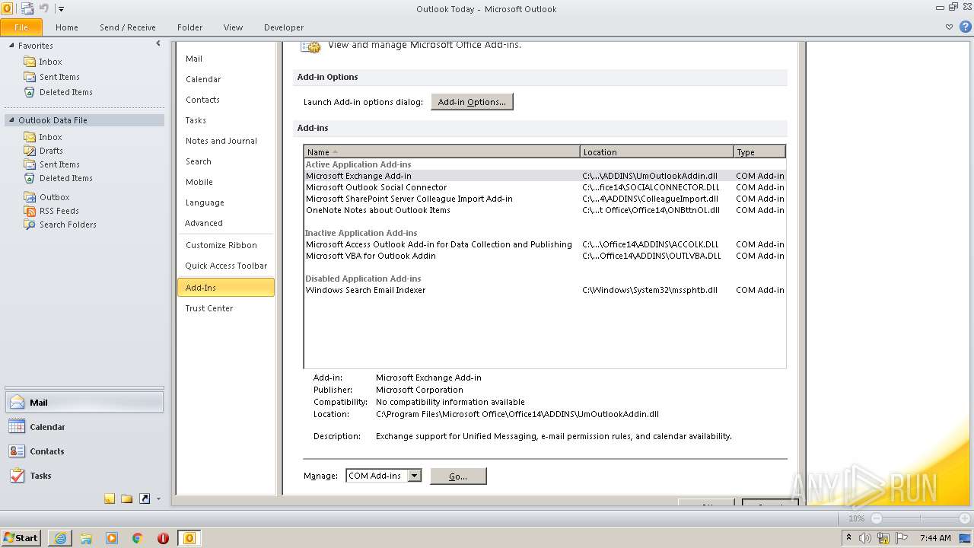Image resolution: width=974 pixels, height=548 pixels.
Task: Switch to Tasks in navigation pane
Action: pyautogui.click(x=84, y=476)
